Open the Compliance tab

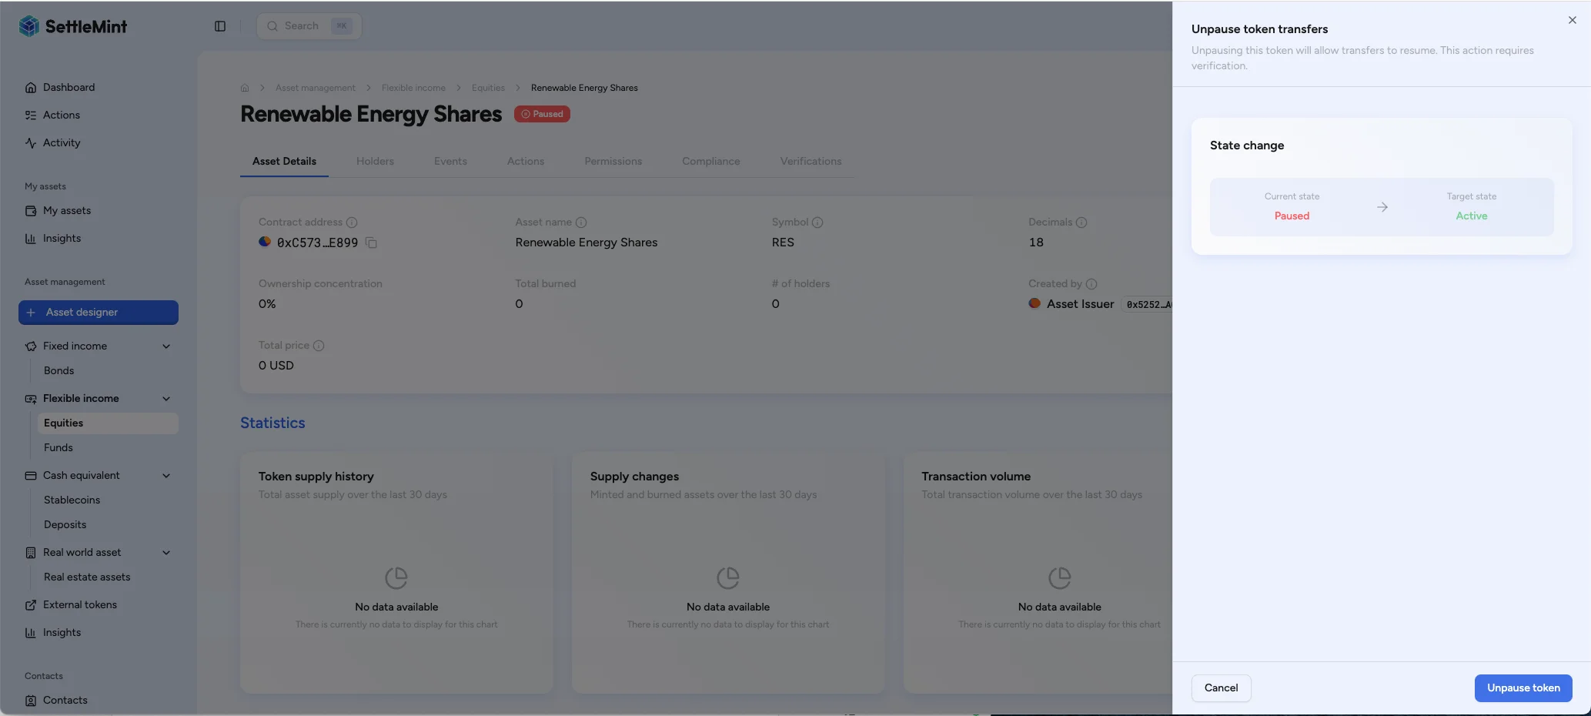pyautogui.click(x=710, y=162)
